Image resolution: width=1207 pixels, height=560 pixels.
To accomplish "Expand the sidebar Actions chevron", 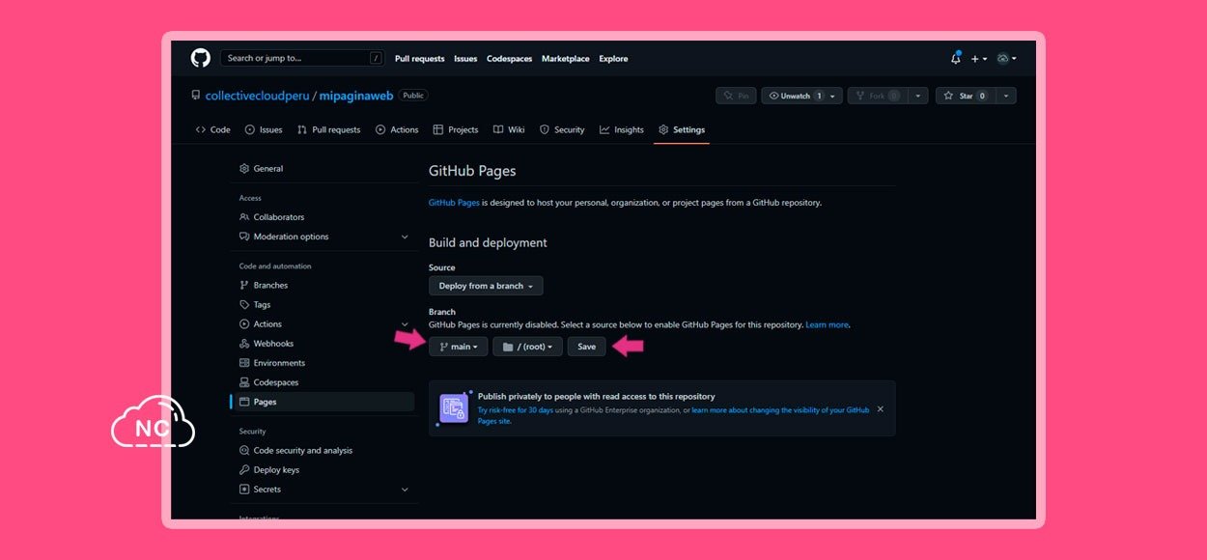I will tap(405, 324).
